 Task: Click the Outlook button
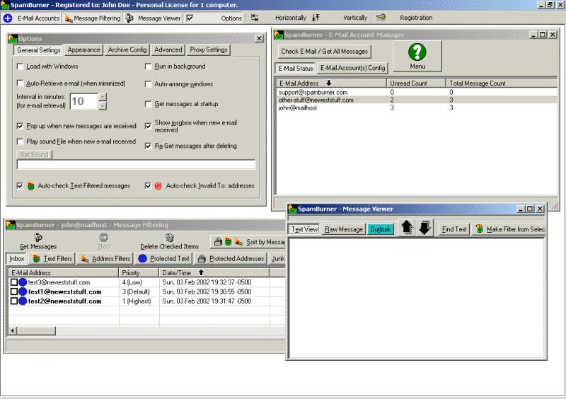coord(381,229)
